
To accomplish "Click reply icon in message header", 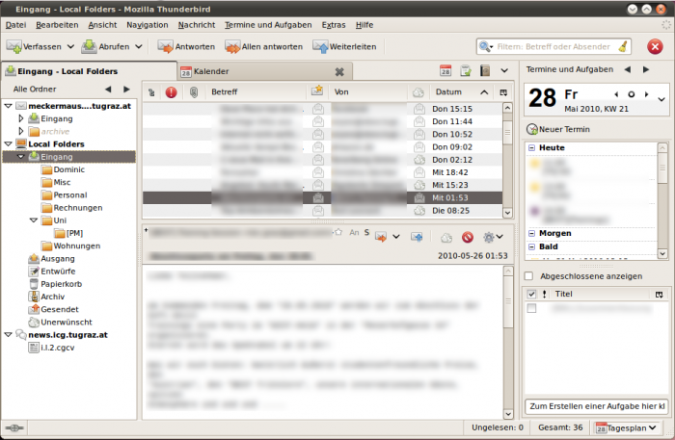I will click(x=381, y=237).
